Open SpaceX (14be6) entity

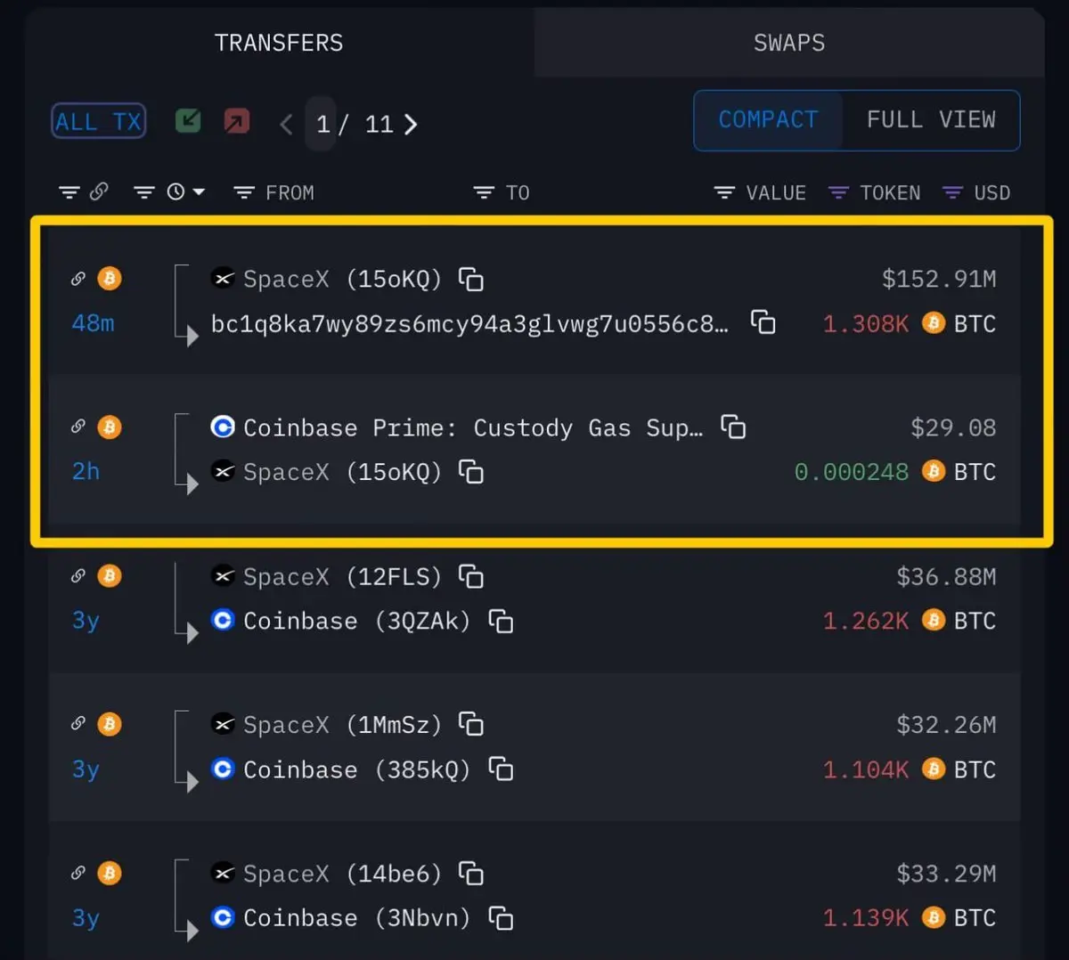pyautogui.click(x=326, y=874)
